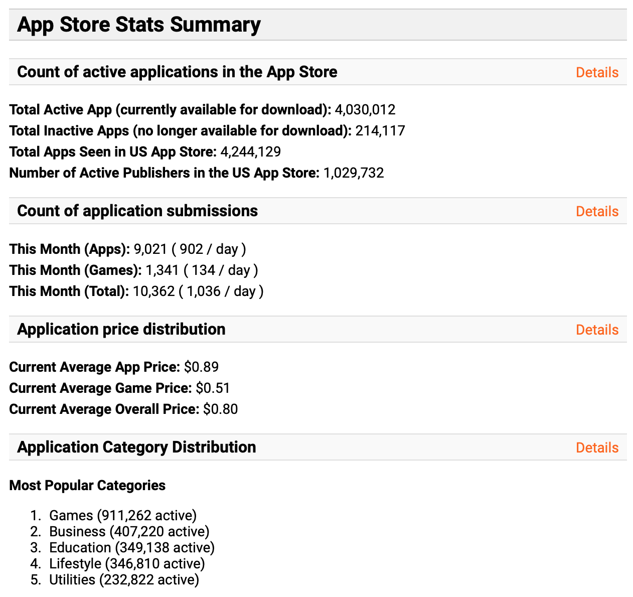The width and height of the screenshot is (633, 597).
Task: Click 'Total Apps Seen in US App Store' label
Action: [113, 152]
